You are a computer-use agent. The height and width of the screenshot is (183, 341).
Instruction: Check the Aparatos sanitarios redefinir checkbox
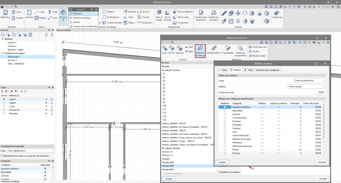(x=225, y=107)
